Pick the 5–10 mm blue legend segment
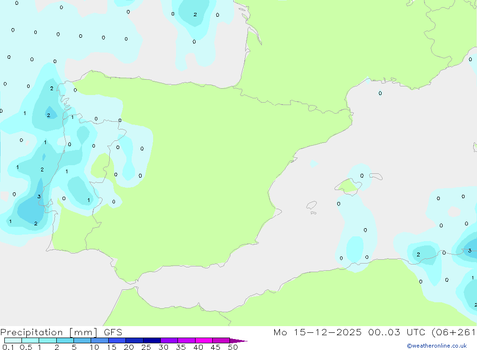This screenshot has height=350, width=477. [82, 340]
